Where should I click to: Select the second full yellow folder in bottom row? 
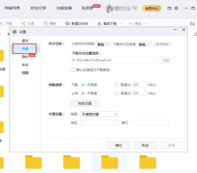72,162
